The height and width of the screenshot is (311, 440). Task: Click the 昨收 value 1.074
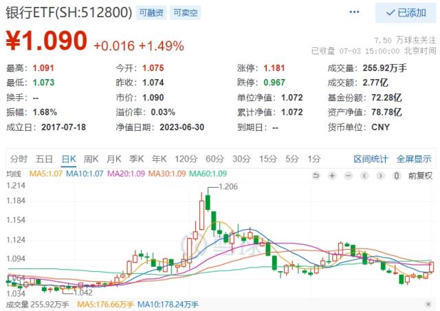[153, 83]
